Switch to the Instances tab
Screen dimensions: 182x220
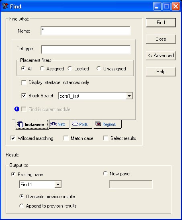tap(32, 125)
